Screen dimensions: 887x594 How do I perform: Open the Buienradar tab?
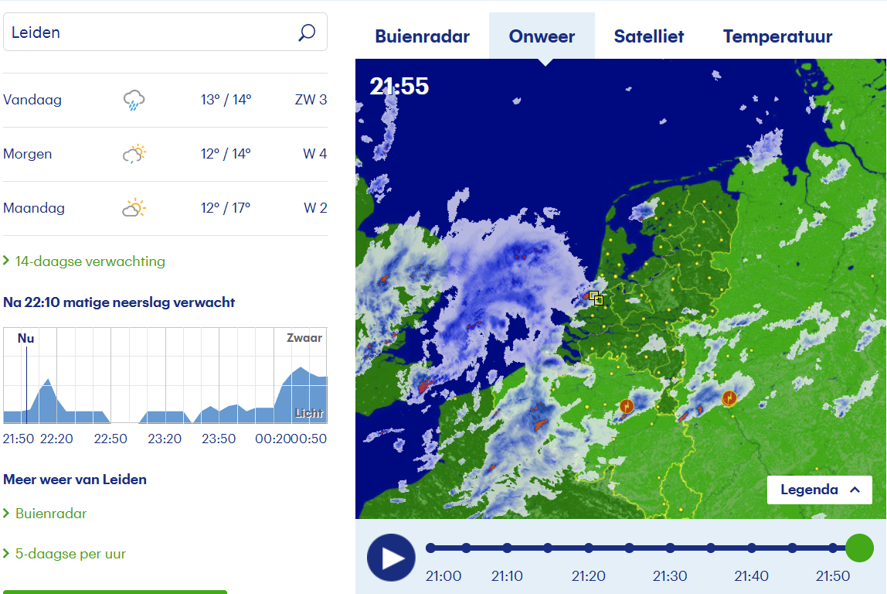point(423,36)
